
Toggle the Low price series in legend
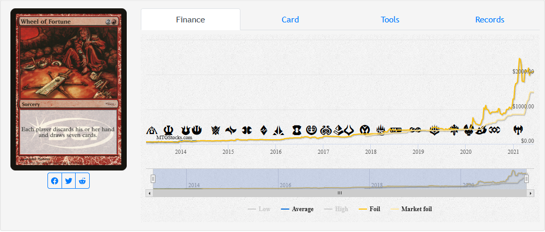point(259,209)
